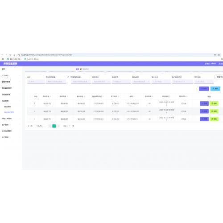This screenshot has width=223, height=223.
Task: Click the site info icon before the URL
Action: pos(19,55)
